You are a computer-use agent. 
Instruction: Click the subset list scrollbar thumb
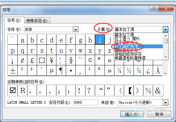pyautogui.click(x=166, y=41)
